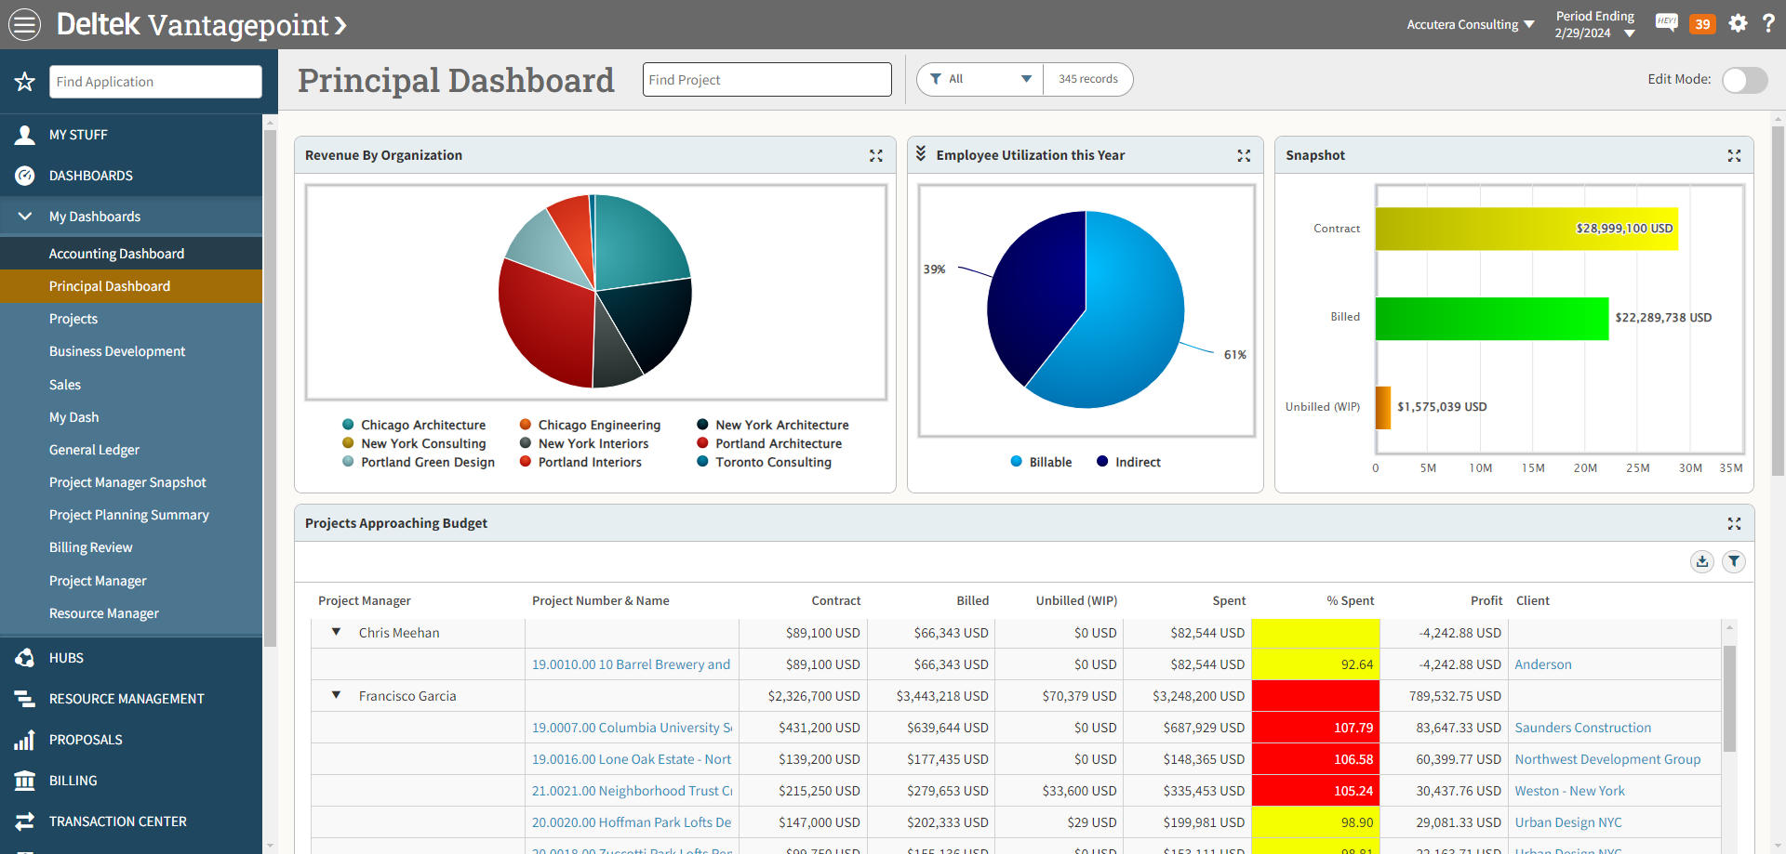This screenshot has width=1786, height=854.
Task: Enable the Edit Mode toggle
Action: (x=1744, y=80)
